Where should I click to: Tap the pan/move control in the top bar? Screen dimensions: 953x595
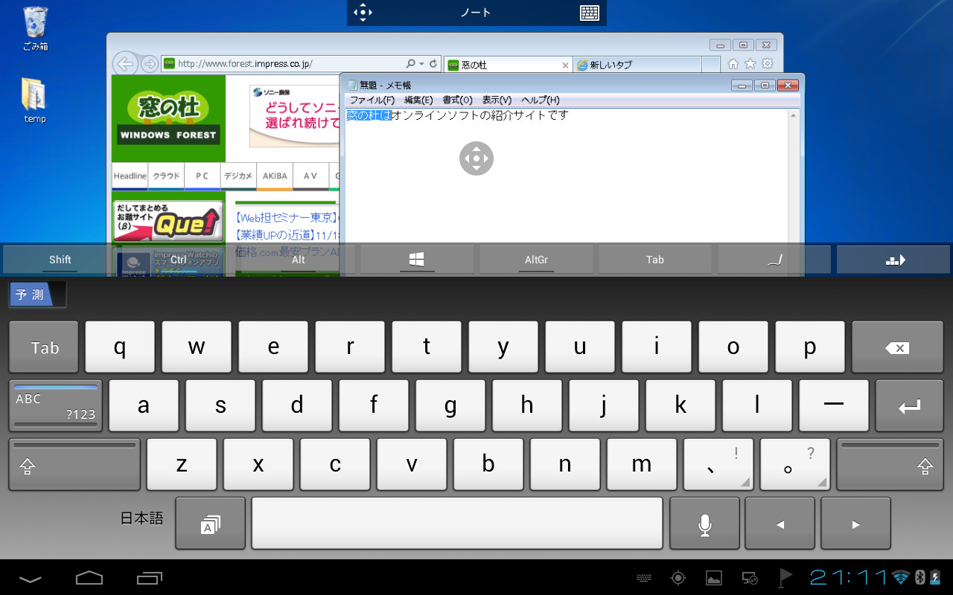click(x=363, y=13)
